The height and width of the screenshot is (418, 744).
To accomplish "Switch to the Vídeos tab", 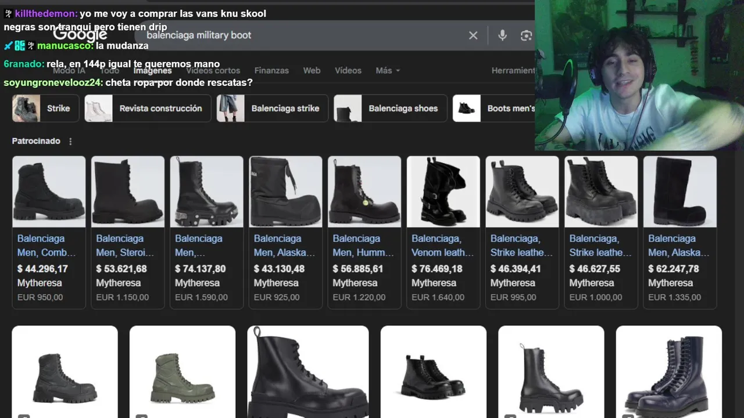I will [348, 70].
